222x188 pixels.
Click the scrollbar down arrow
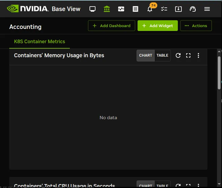pyautogui.click(x=219, y=184)
